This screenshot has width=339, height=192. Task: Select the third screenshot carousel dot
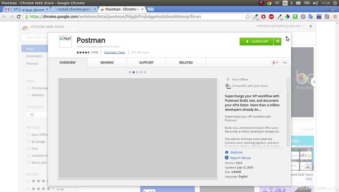coord(137,72)
